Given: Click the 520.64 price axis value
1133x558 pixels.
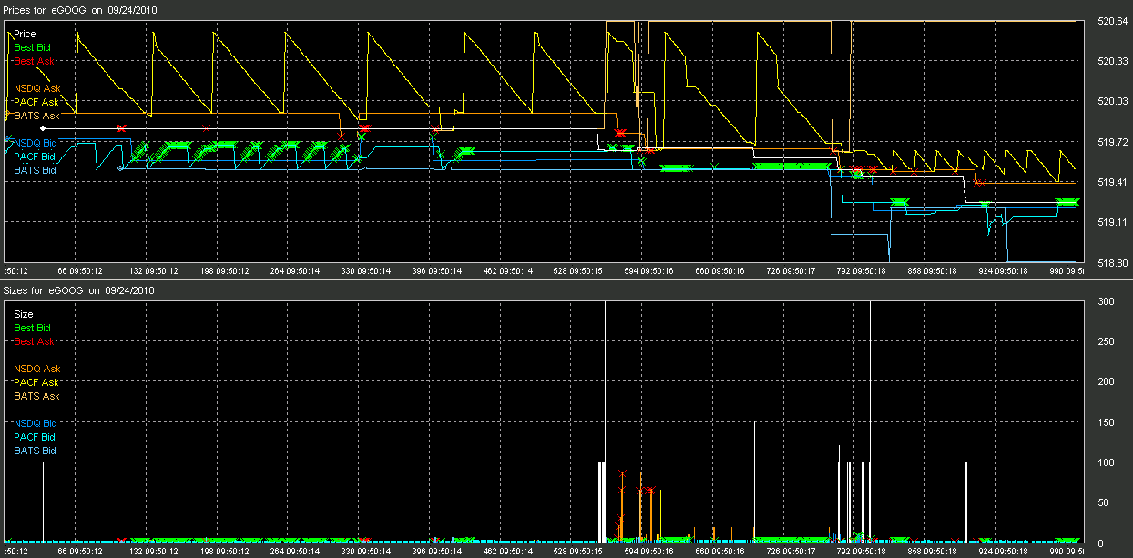Looking at the screenshot, I should [1114, 22].
